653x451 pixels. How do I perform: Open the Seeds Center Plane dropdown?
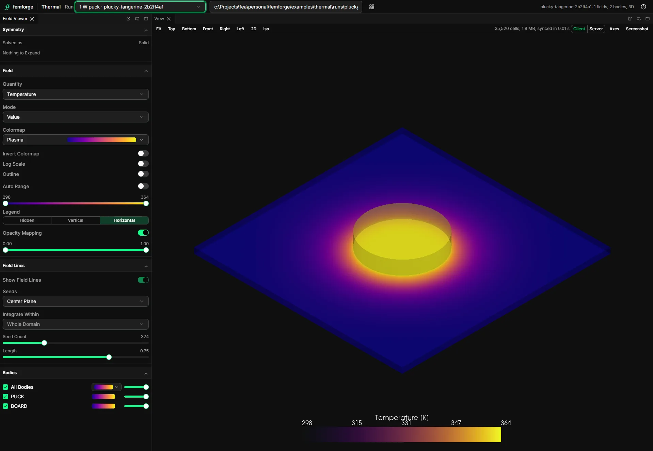click(x=76, y=301)
